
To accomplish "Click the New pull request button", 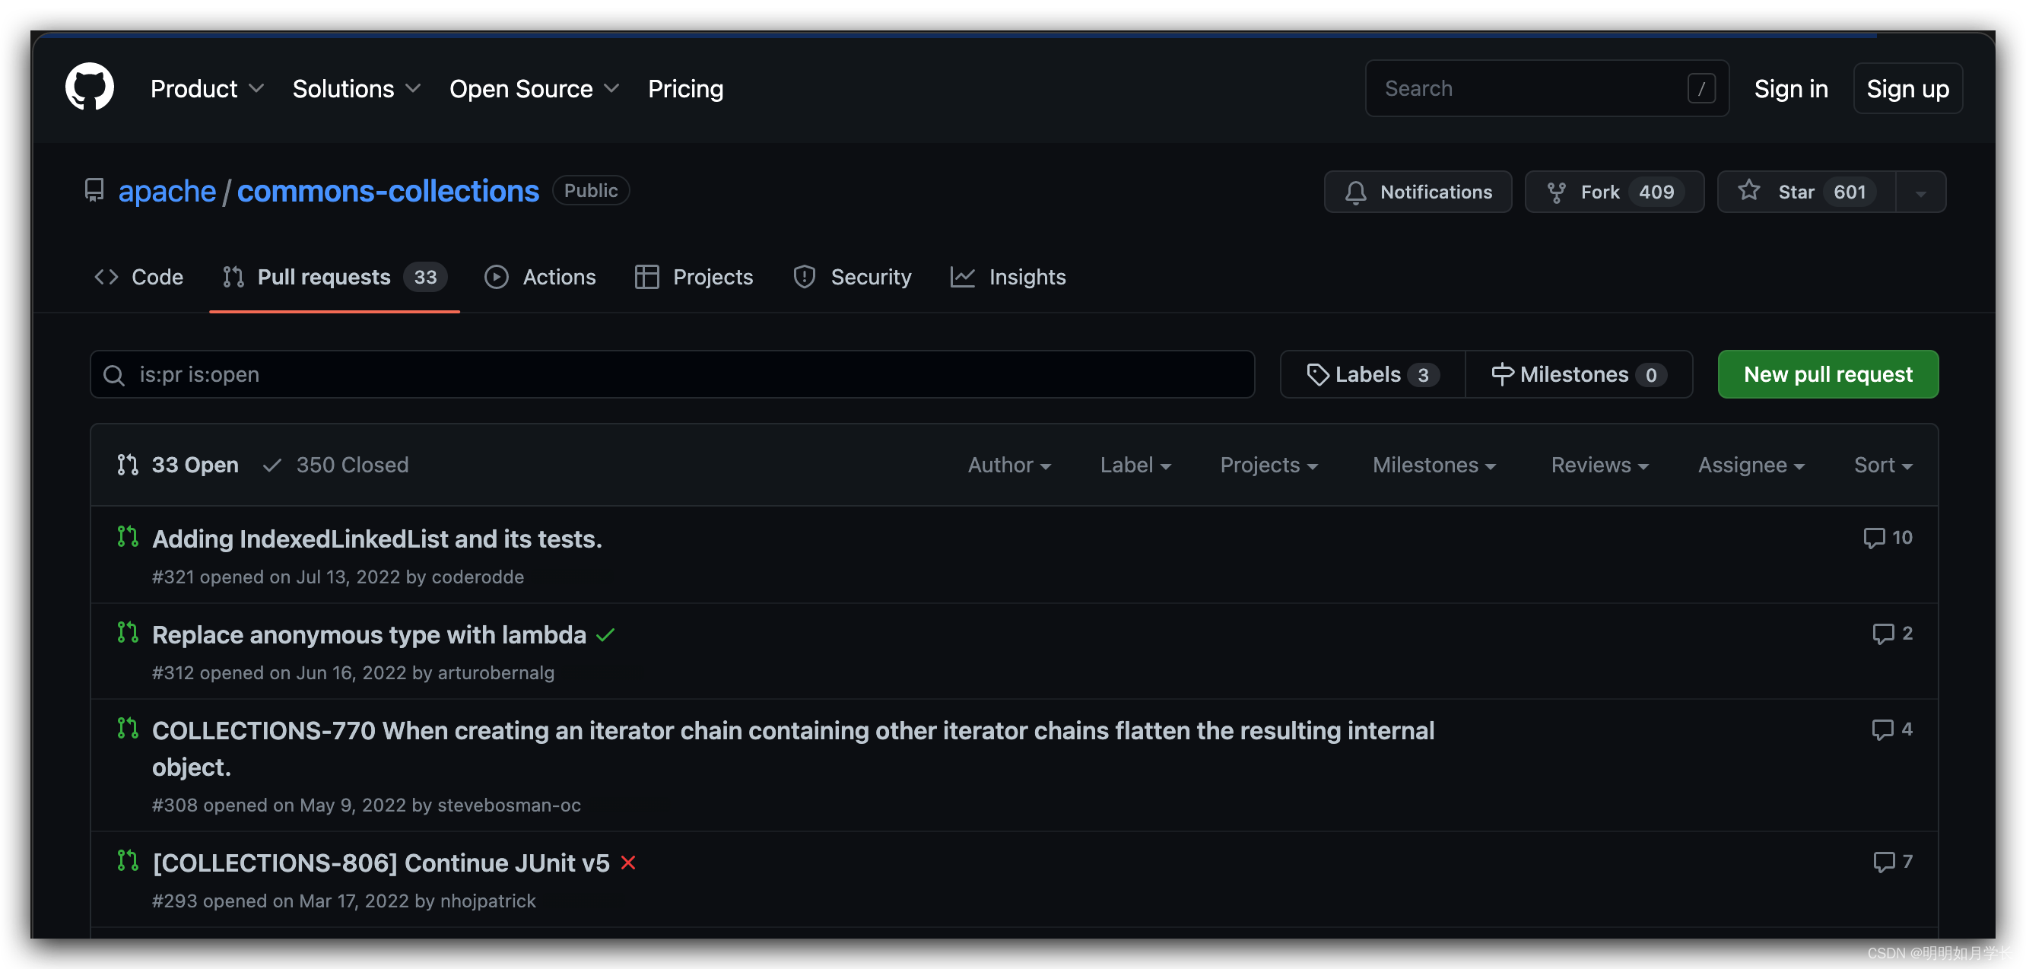I will [1827, 374].
